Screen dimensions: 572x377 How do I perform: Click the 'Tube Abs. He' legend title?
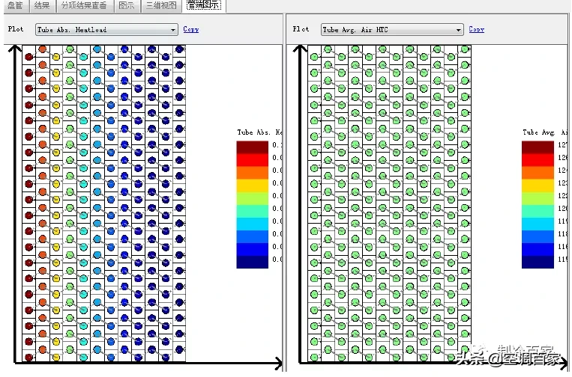click(259, 132)
